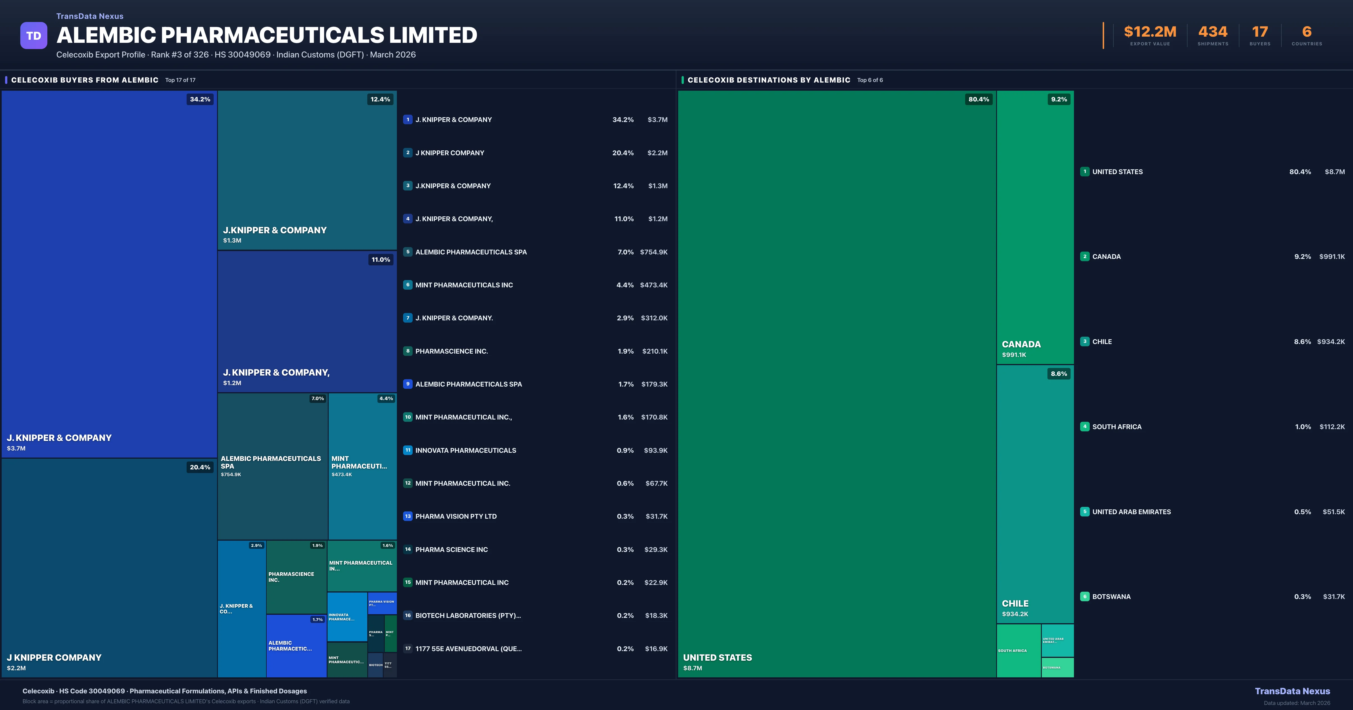Switch to CELECOXIB DESTINATIONS BY ALEMBIC panel
This screenshot has width=1353, height=710.
tap(770, 80)
